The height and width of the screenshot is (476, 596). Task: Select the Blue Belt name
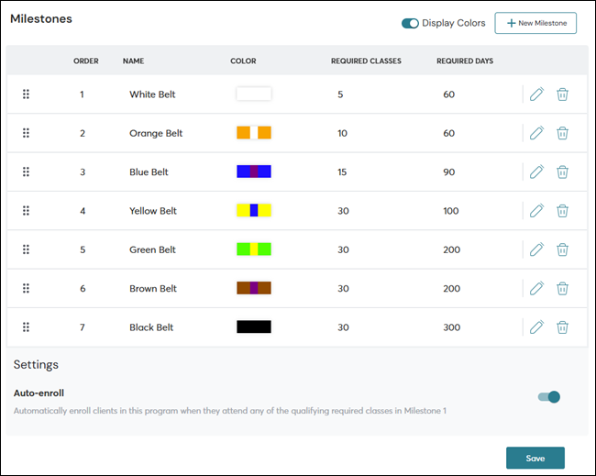[149, 172]
